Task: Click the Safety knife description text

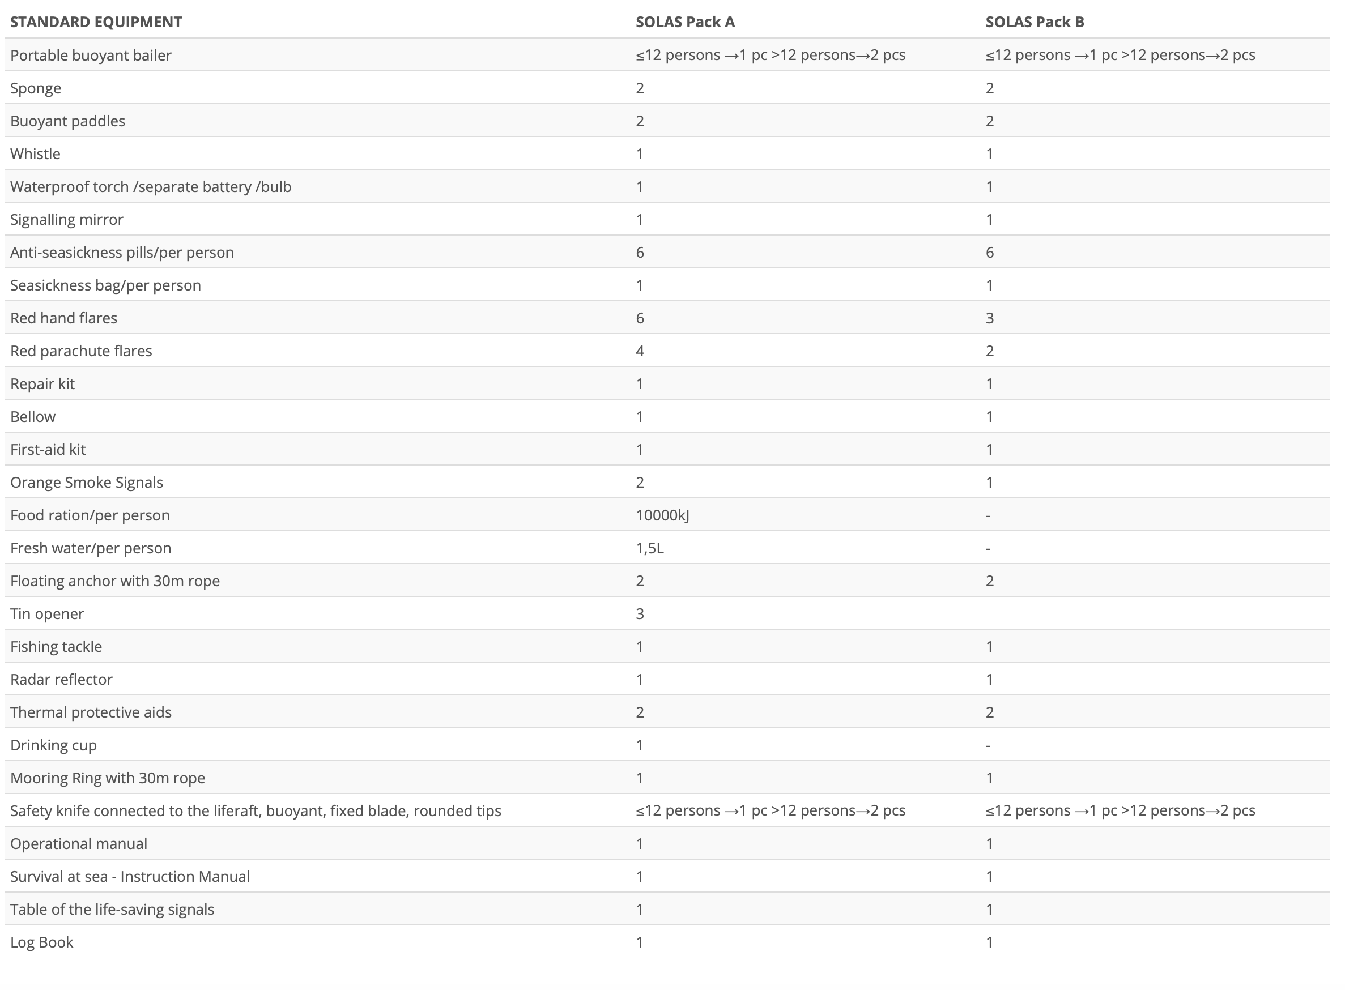Action: coord(256,811)
